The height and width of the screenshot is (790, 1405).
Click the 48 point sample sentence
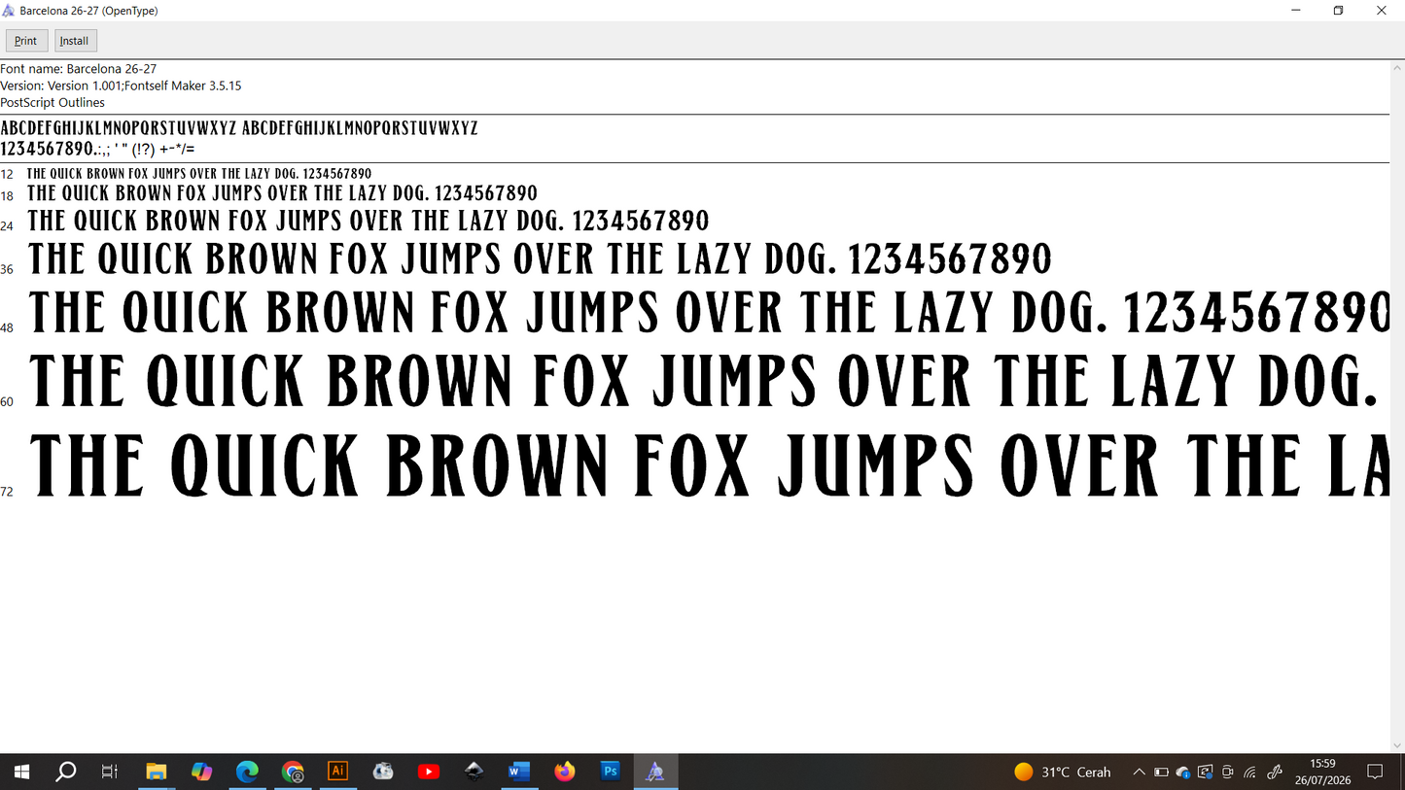point(710,313)
